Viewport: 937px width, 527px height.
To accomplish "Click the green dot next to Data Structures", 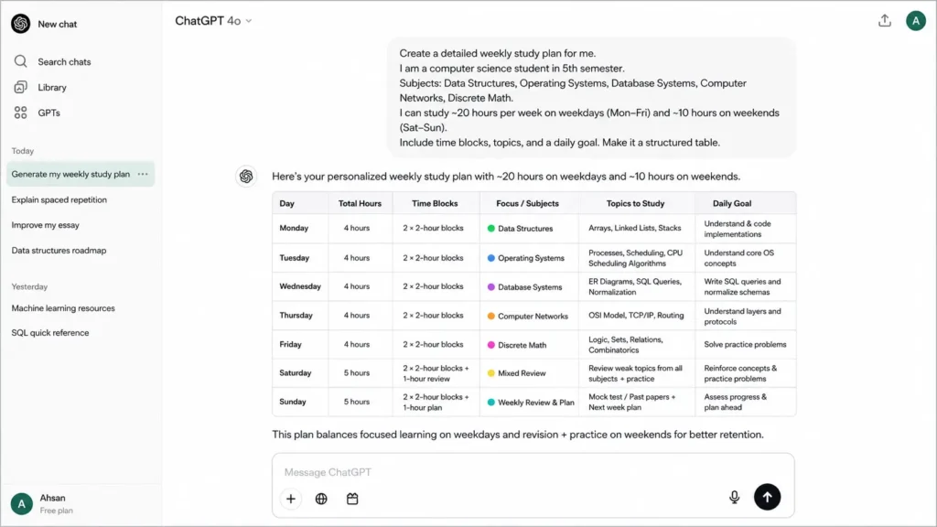I will [x=491, y=228].
